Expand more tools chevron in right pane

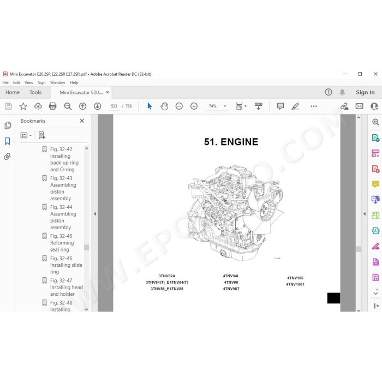tap(375, 293)
